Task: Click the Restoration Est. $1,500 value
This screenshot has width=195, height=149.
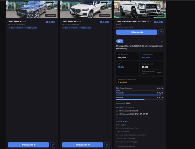Action: click(145, 67)
